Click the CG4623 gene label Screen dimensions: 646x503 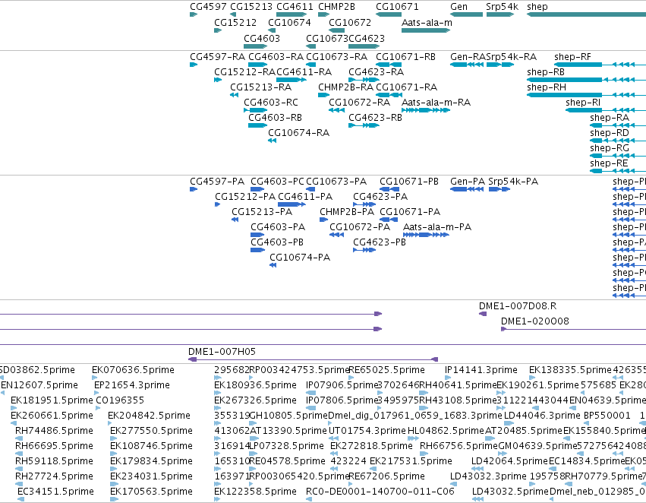pos(367,38)
